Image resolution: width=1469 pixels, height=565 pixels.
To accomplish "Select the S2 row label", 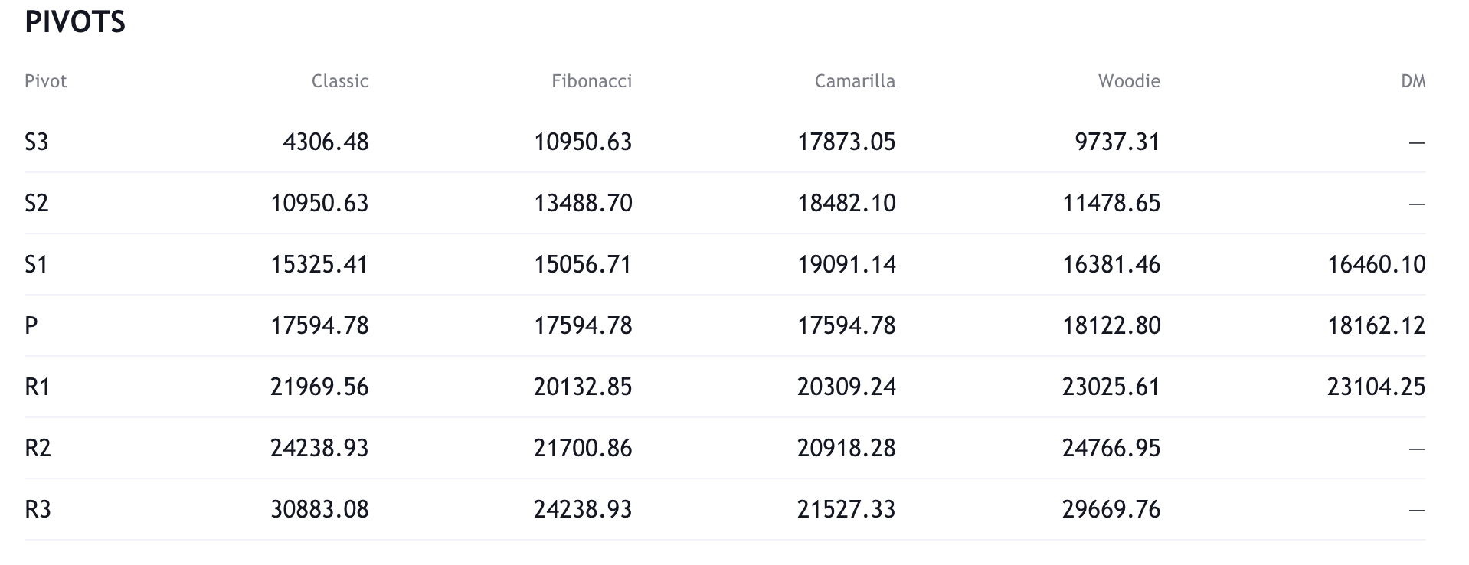I will tap(37, 203).
